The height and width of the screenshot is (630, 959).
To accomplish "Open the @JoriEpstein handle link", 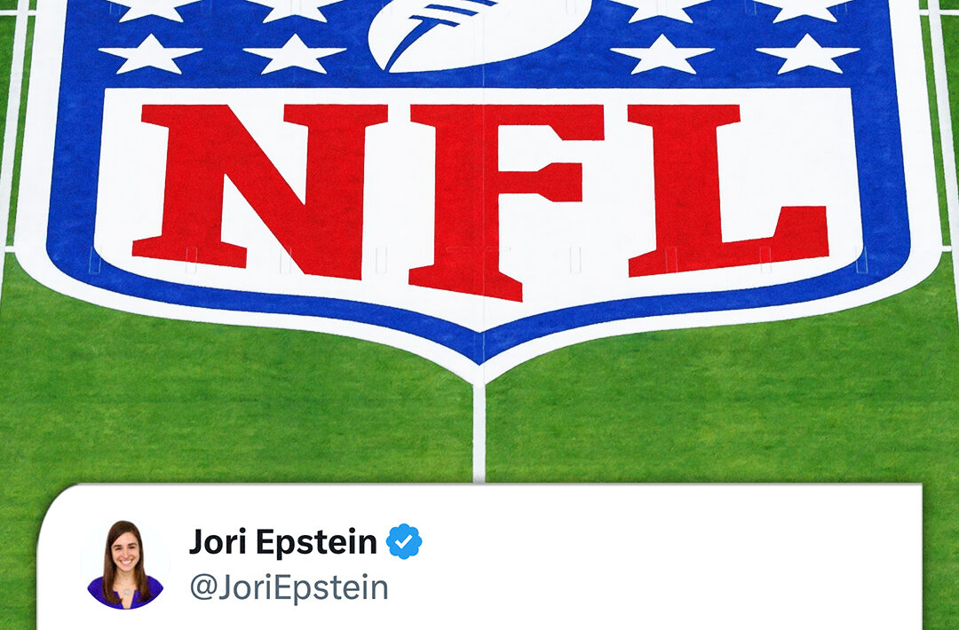I will [289, 587].
